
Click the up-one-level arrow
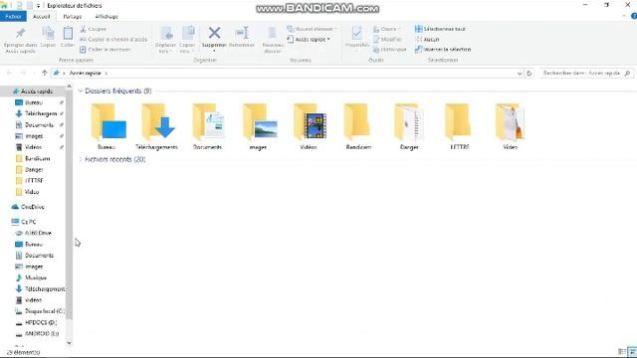tap(44, 73)
